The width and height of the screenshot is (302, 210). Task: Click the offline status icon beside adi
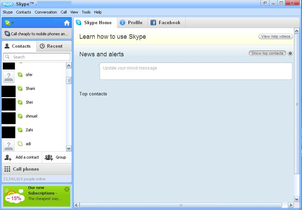pos(20,144)
